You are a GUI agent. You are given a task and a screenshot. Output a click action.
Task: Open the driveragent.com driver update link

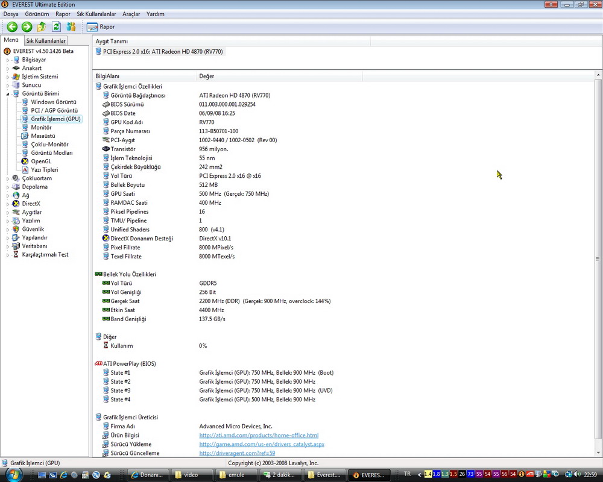point(237,453)
